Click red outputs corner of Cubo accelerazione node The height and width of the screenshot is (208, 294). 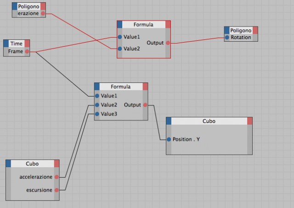click(x=57, y=164)
